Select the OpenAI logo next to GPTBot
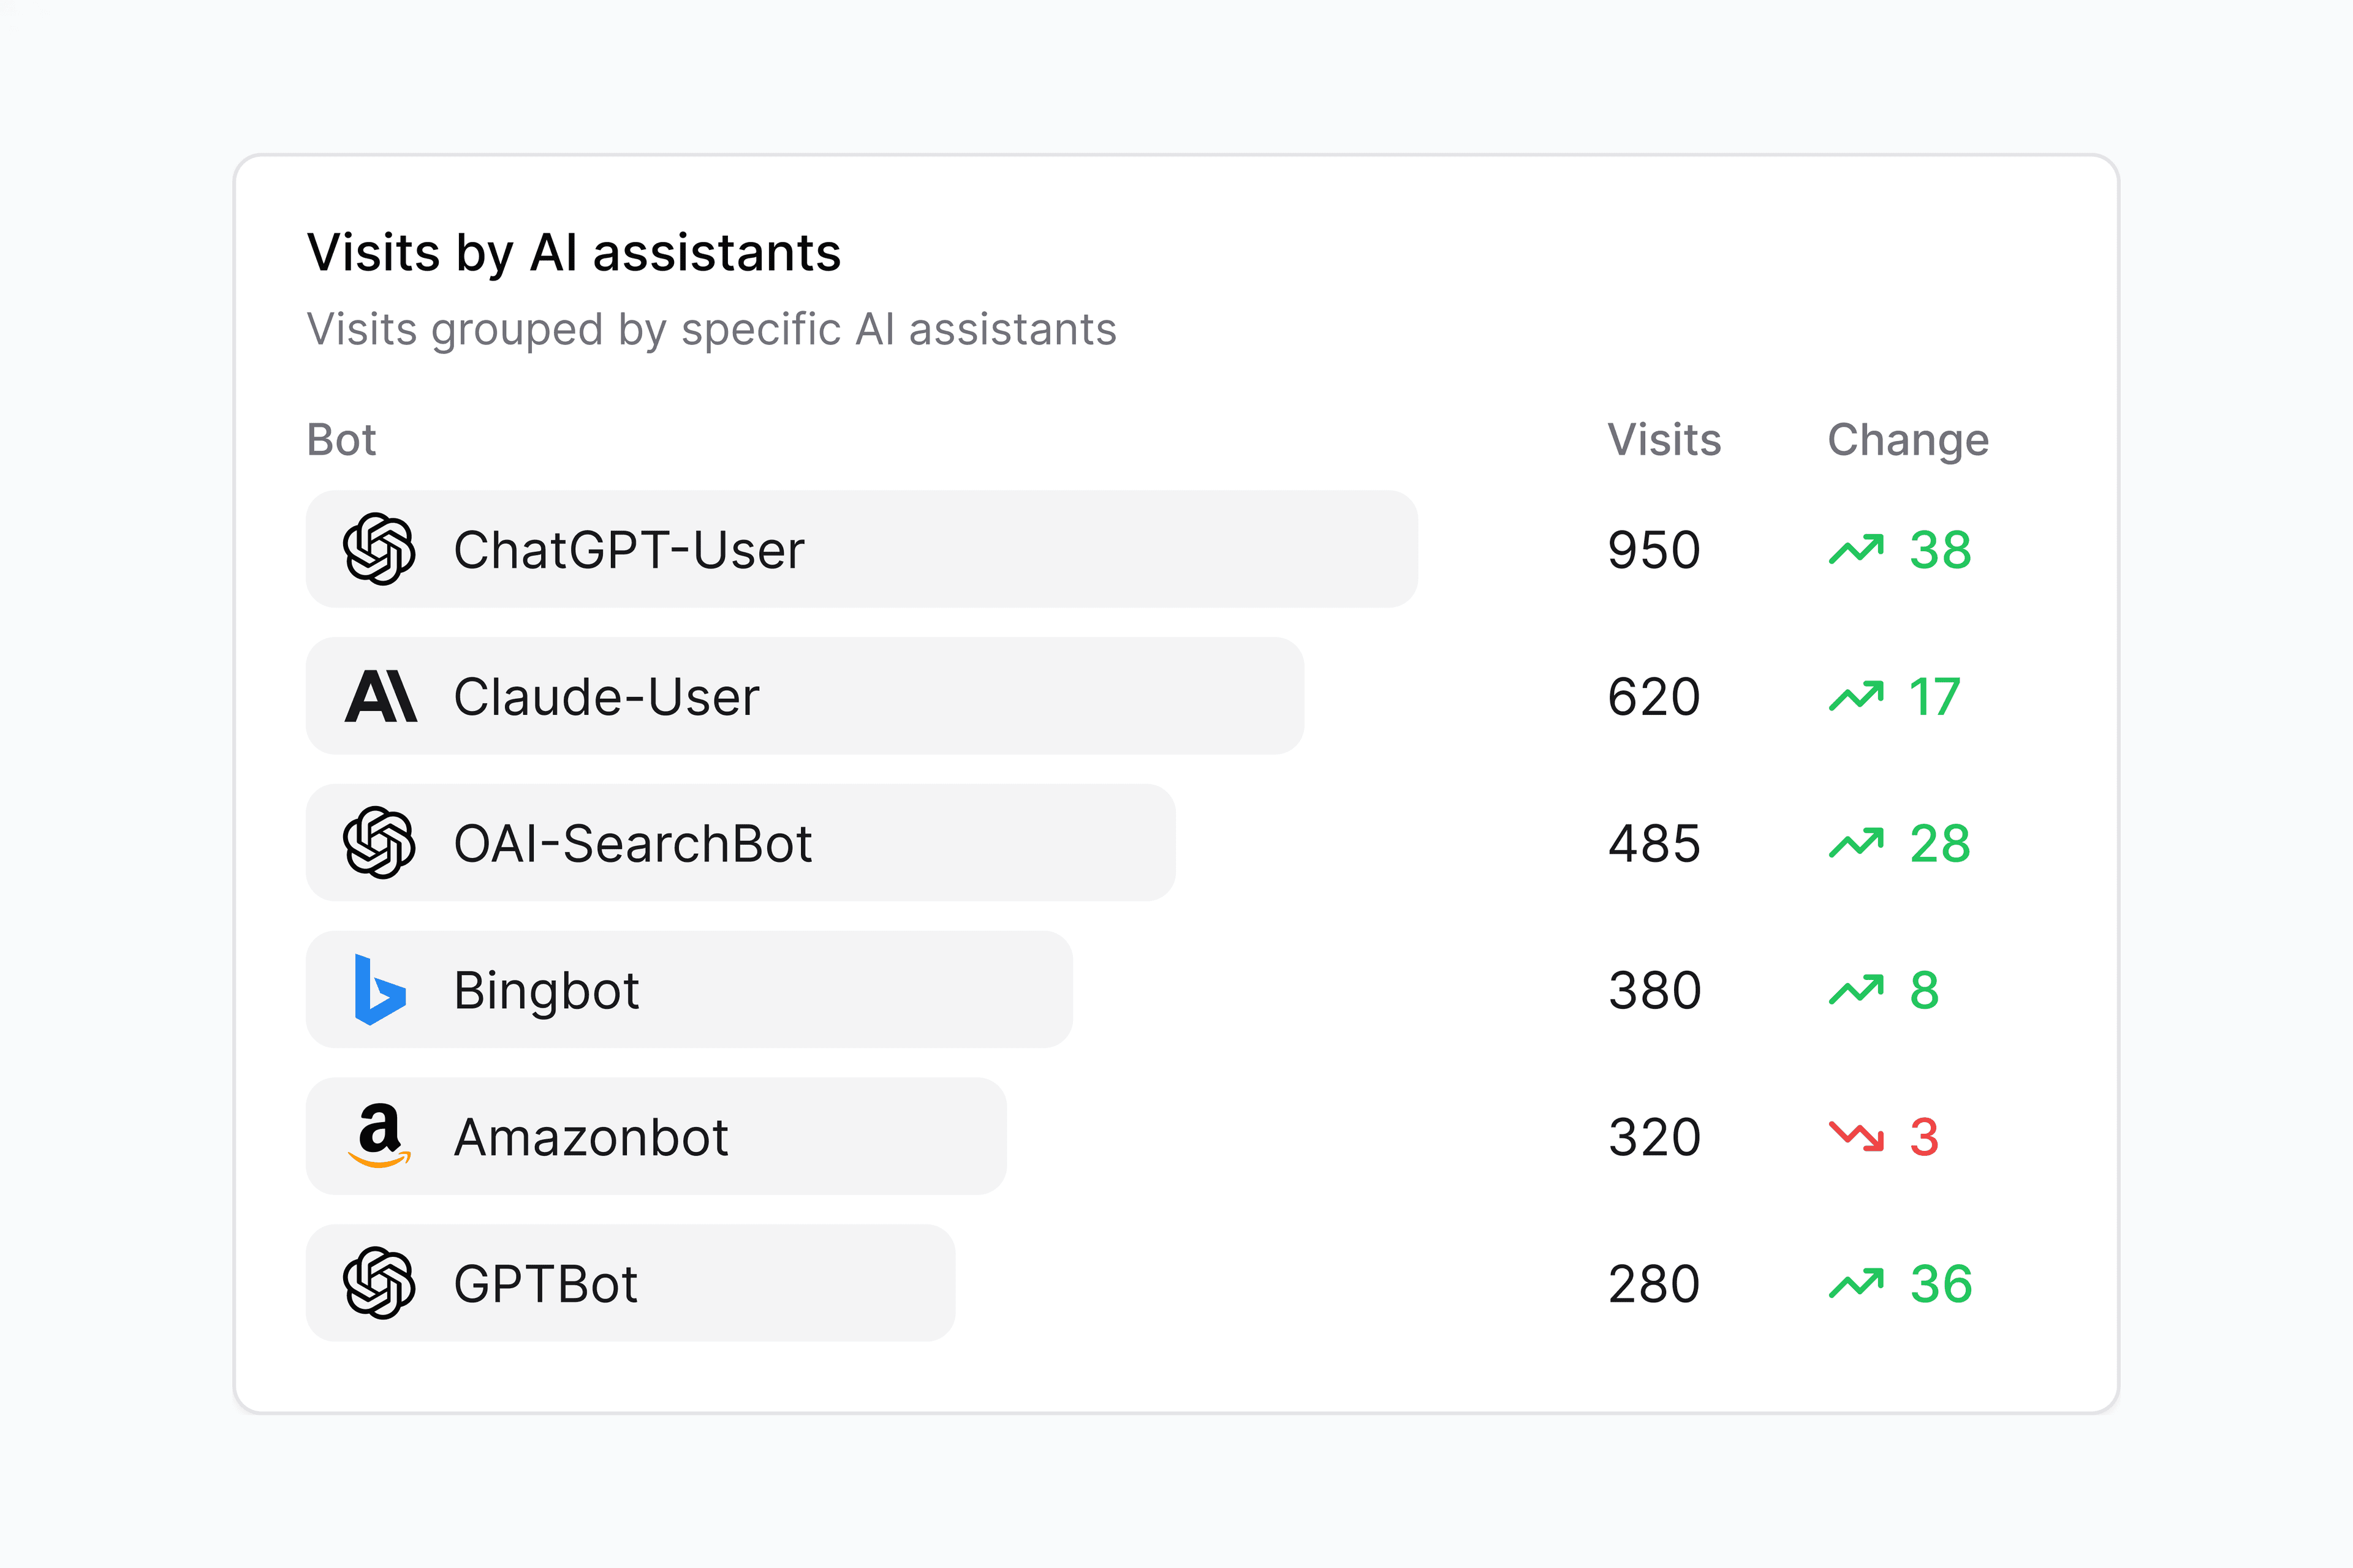 pos(381,1283)
